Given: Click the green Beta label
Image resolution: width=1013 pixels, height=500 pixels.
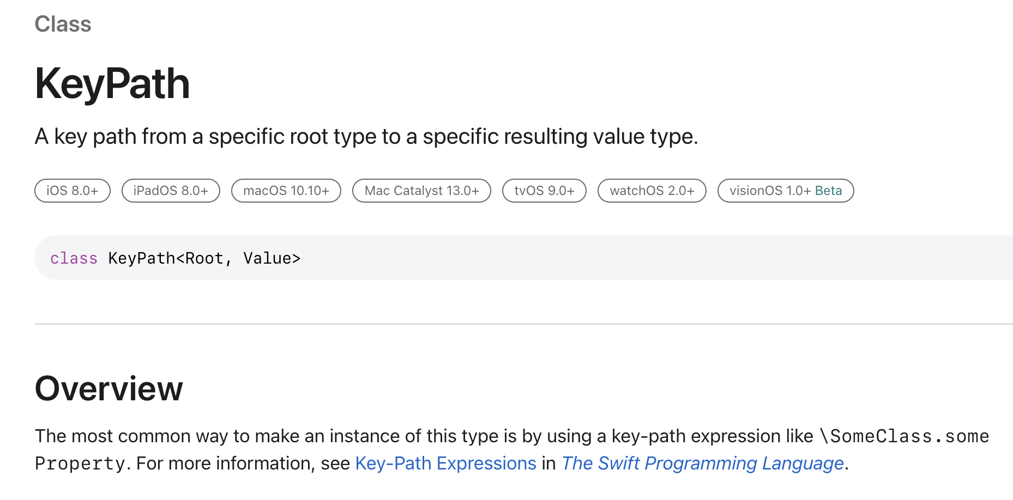Looking at the screenshot, I should pos(828,191).
